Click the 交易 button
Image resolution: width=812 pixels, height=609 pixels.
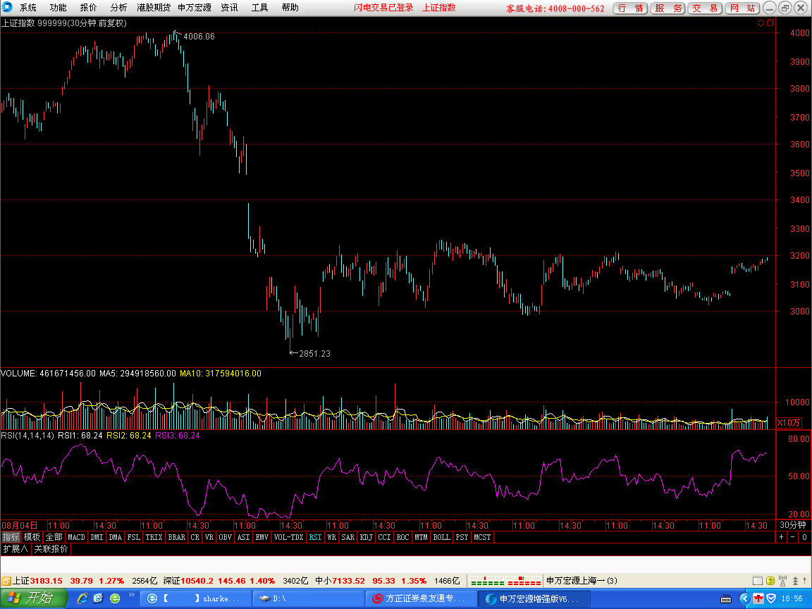click(x=705, y=8)
